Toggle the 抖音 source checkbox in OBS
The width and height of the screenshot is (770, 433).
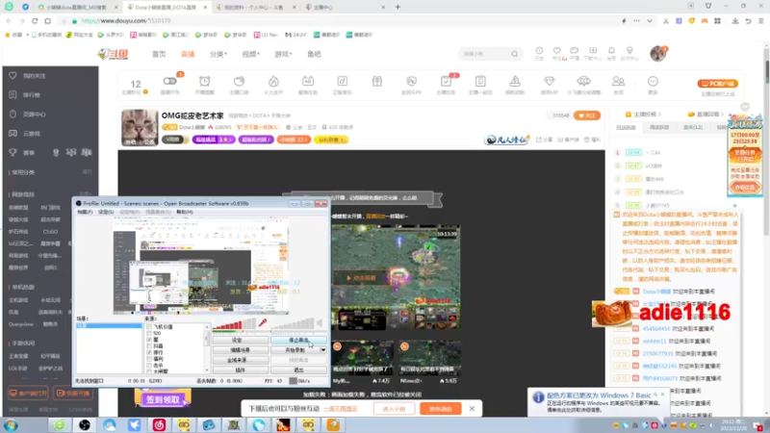point(149,346)
